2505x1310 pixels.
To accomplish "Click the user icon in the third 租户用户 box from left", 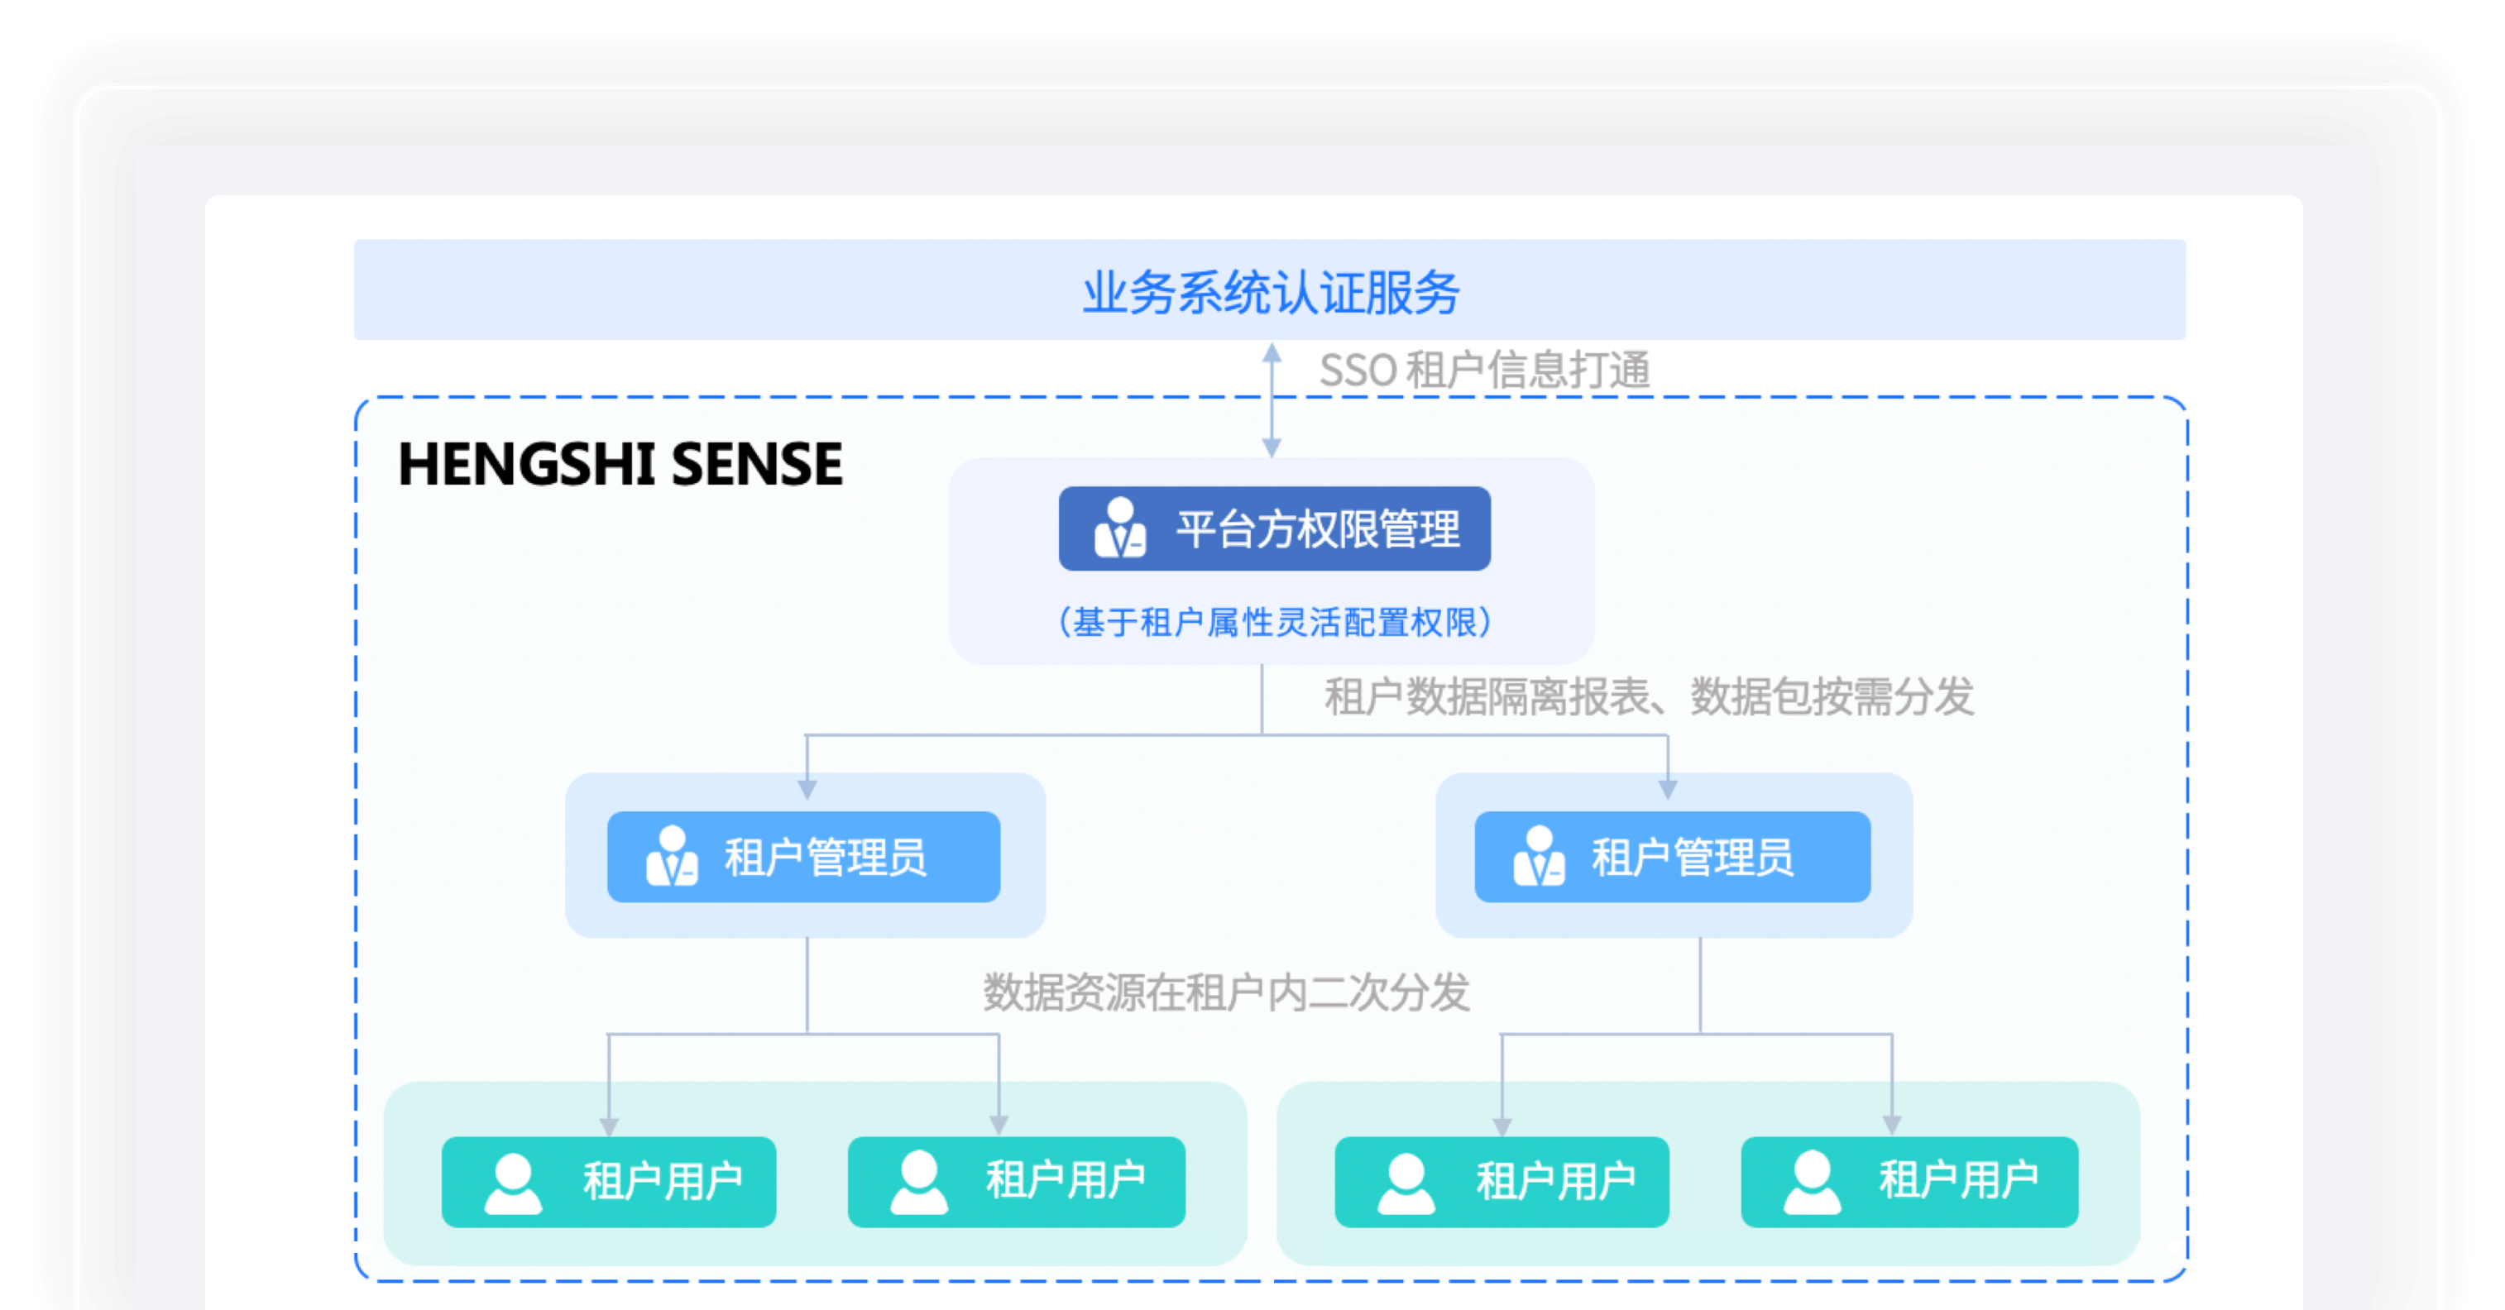I will [x=1406, y=1183].
